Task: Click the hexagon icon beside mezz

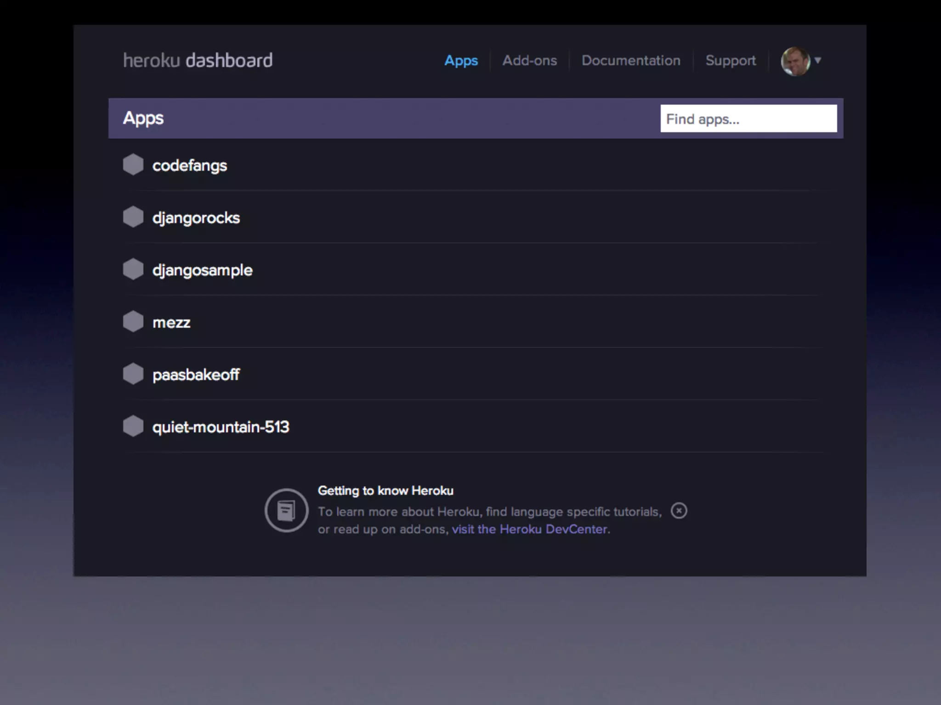Action: click(x=133, y=321)
